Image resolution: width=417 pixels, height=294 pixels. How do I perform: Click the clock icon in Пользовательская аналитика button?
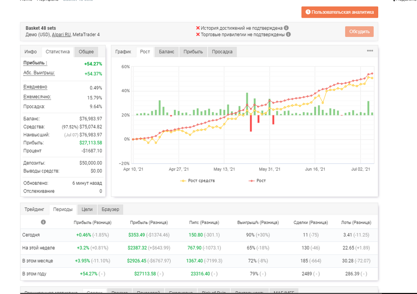click(308, 12)
